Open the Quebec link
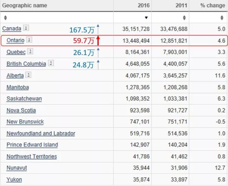 click(16, 52)
